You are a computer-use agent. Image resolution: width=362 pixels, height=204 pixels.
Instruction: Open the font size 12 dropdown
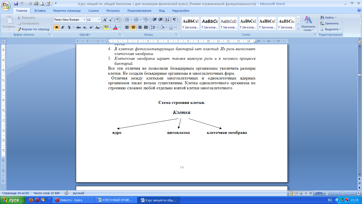point(99,20)
